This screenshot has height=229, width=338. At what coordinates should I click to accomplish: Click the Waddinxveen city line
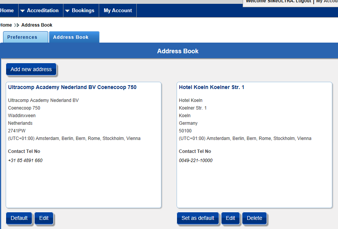pyautogui.click(x=22, y=116)
